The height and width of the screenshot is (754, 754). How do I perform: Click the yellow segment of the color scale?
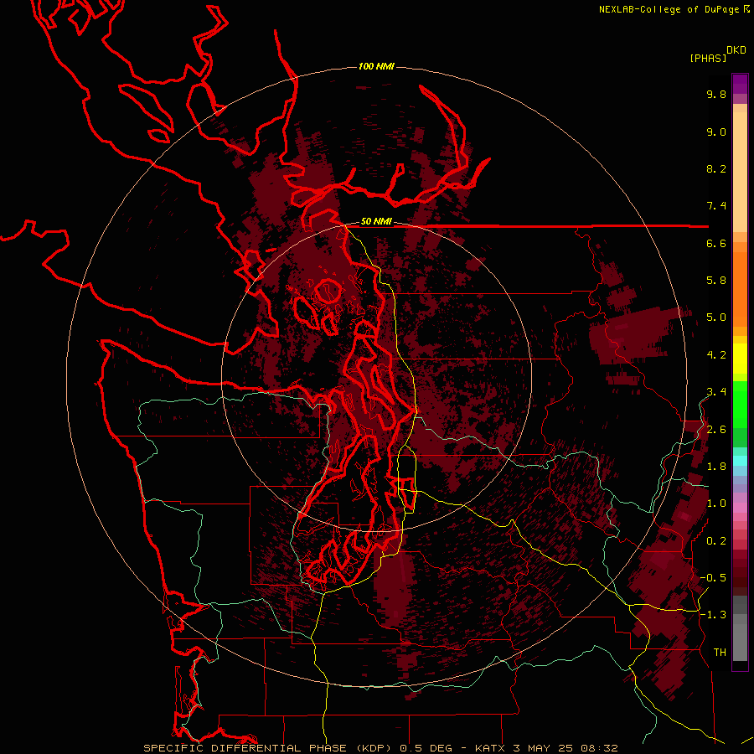[740, 359]
